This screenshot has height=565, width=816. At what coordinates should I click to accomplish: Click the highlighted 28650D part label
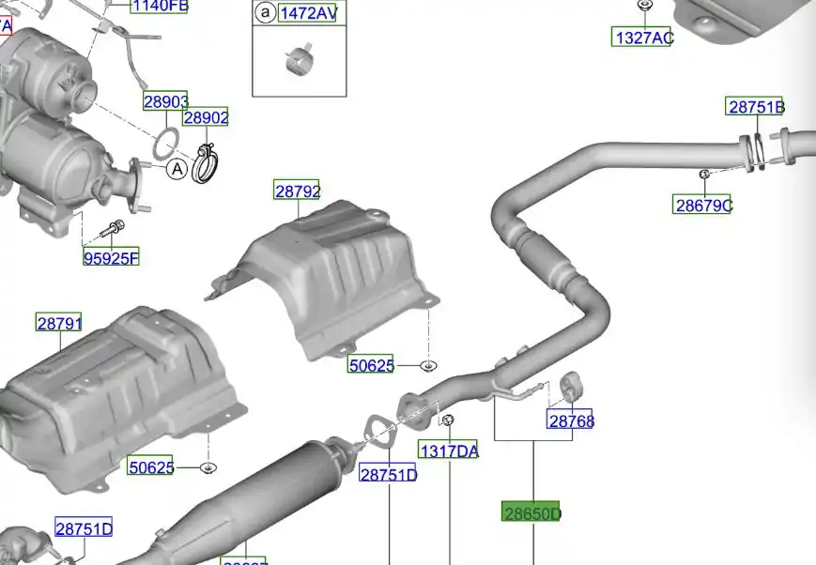[531, 512]
